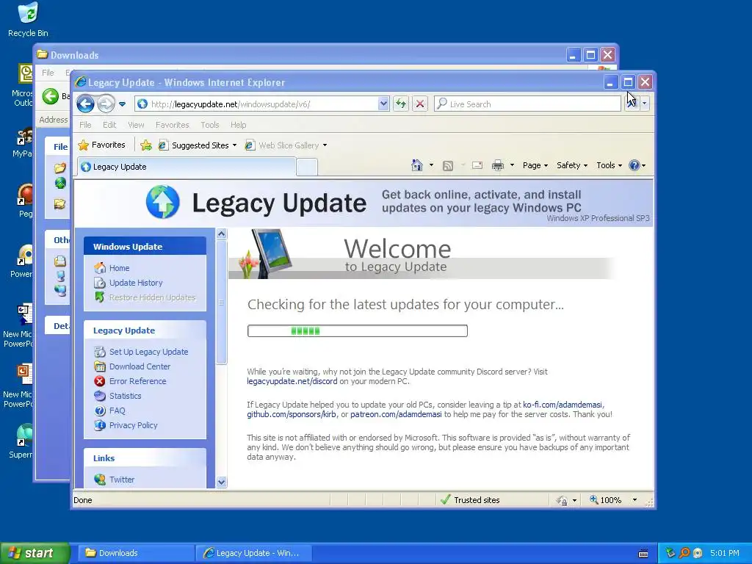Expand the Web Slice Gallery dropdown

coord(325,145)
